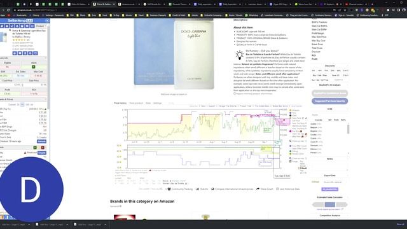Click Compare international Amazon prices
Screen dimensions: 407x229
click(x=232, y=189)
